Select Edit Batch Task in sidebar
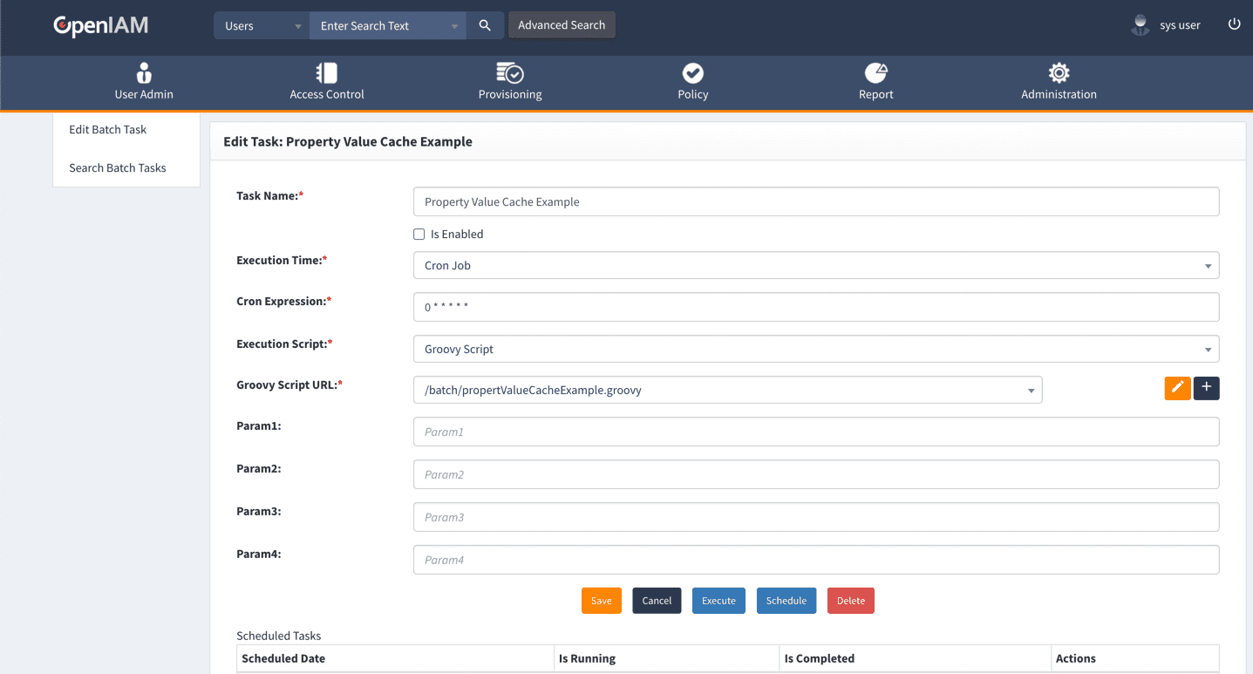Screen dimensions: 1253x674 pyautogui.click(x=108, y=129)
